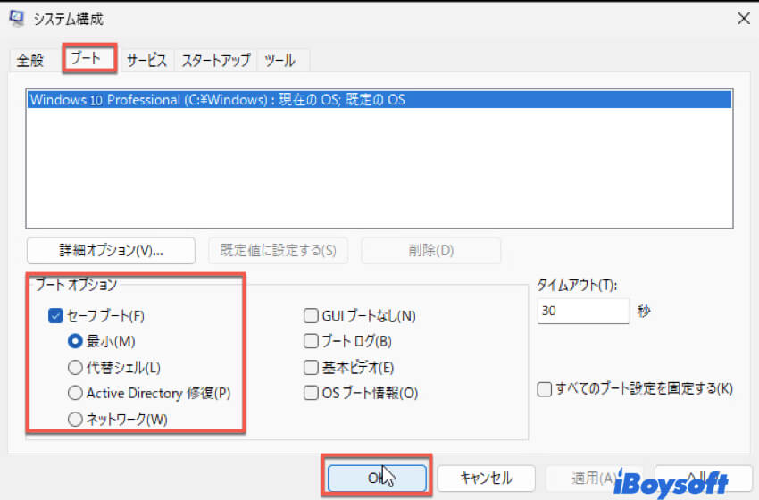Switch to the サービス tab
The width and height of the screenshot is (759, 500).
point(146,61)
